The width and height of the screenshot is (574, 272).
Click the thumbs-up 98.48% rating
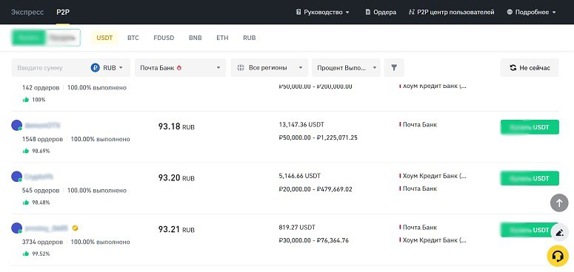(36, 203)
